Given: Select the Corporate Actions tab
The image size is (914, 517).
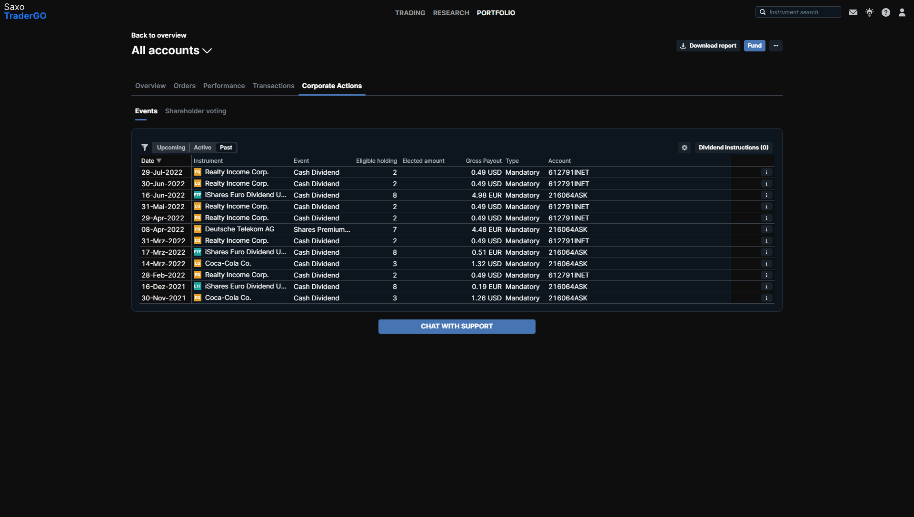Looking at the screenshot, I should click(332, 86).
